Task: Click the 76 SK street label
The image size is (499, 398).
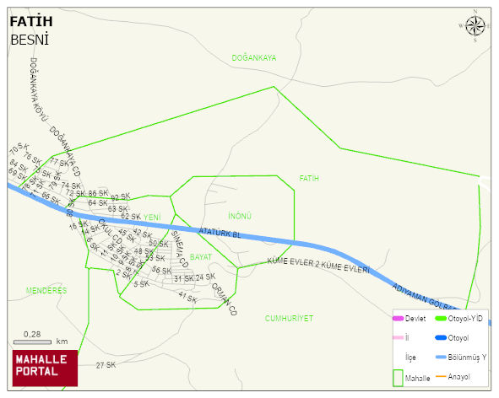Action: pos(32,159)
